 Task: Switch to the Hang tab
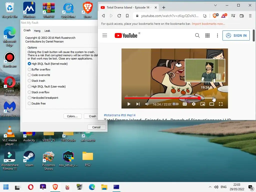tap(37, 31)
